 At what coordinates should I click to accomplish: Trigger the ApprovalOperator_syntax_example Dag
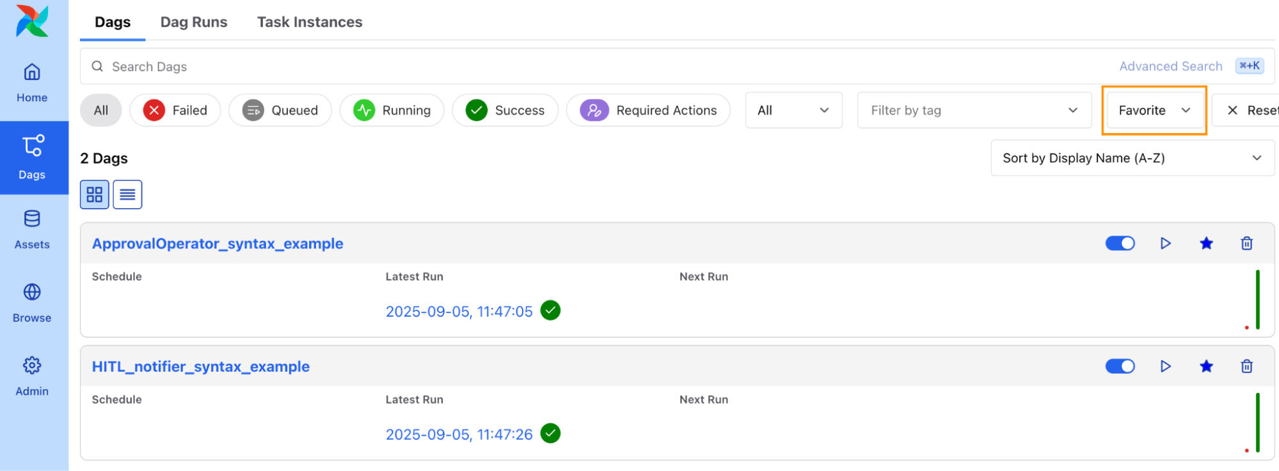pos(1165,243)
